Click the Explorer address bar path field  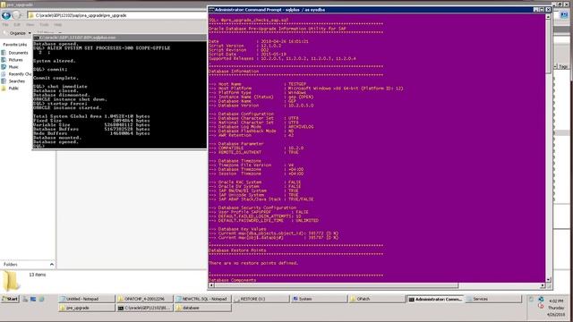tap(117, 15)
